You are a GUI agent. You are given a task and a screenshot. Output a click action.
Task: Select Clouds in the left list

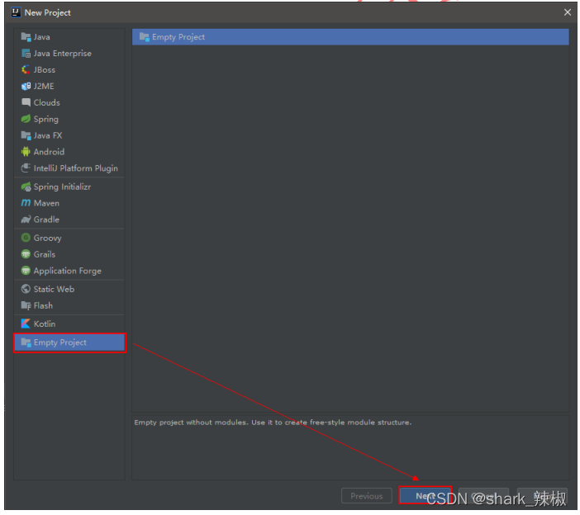coord(46,102)
